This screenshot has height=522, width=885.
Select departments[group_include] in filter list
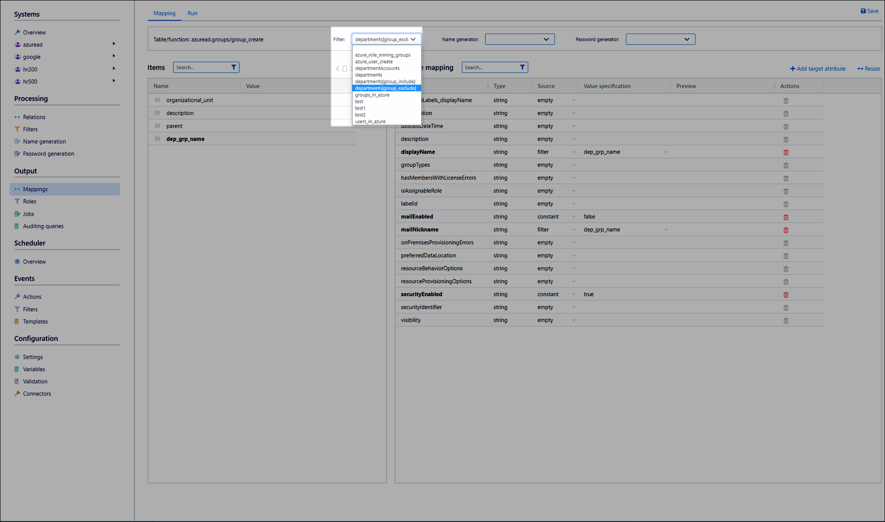click(x=385, y=82)
